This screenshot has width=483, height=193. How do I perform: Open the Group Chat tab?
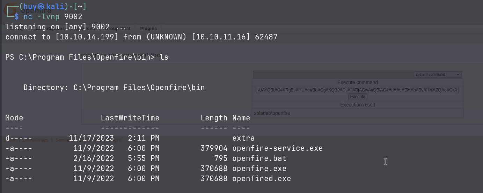[x=119, y=28]
